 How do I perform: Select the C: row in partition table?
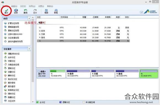(x=83, y=27)
